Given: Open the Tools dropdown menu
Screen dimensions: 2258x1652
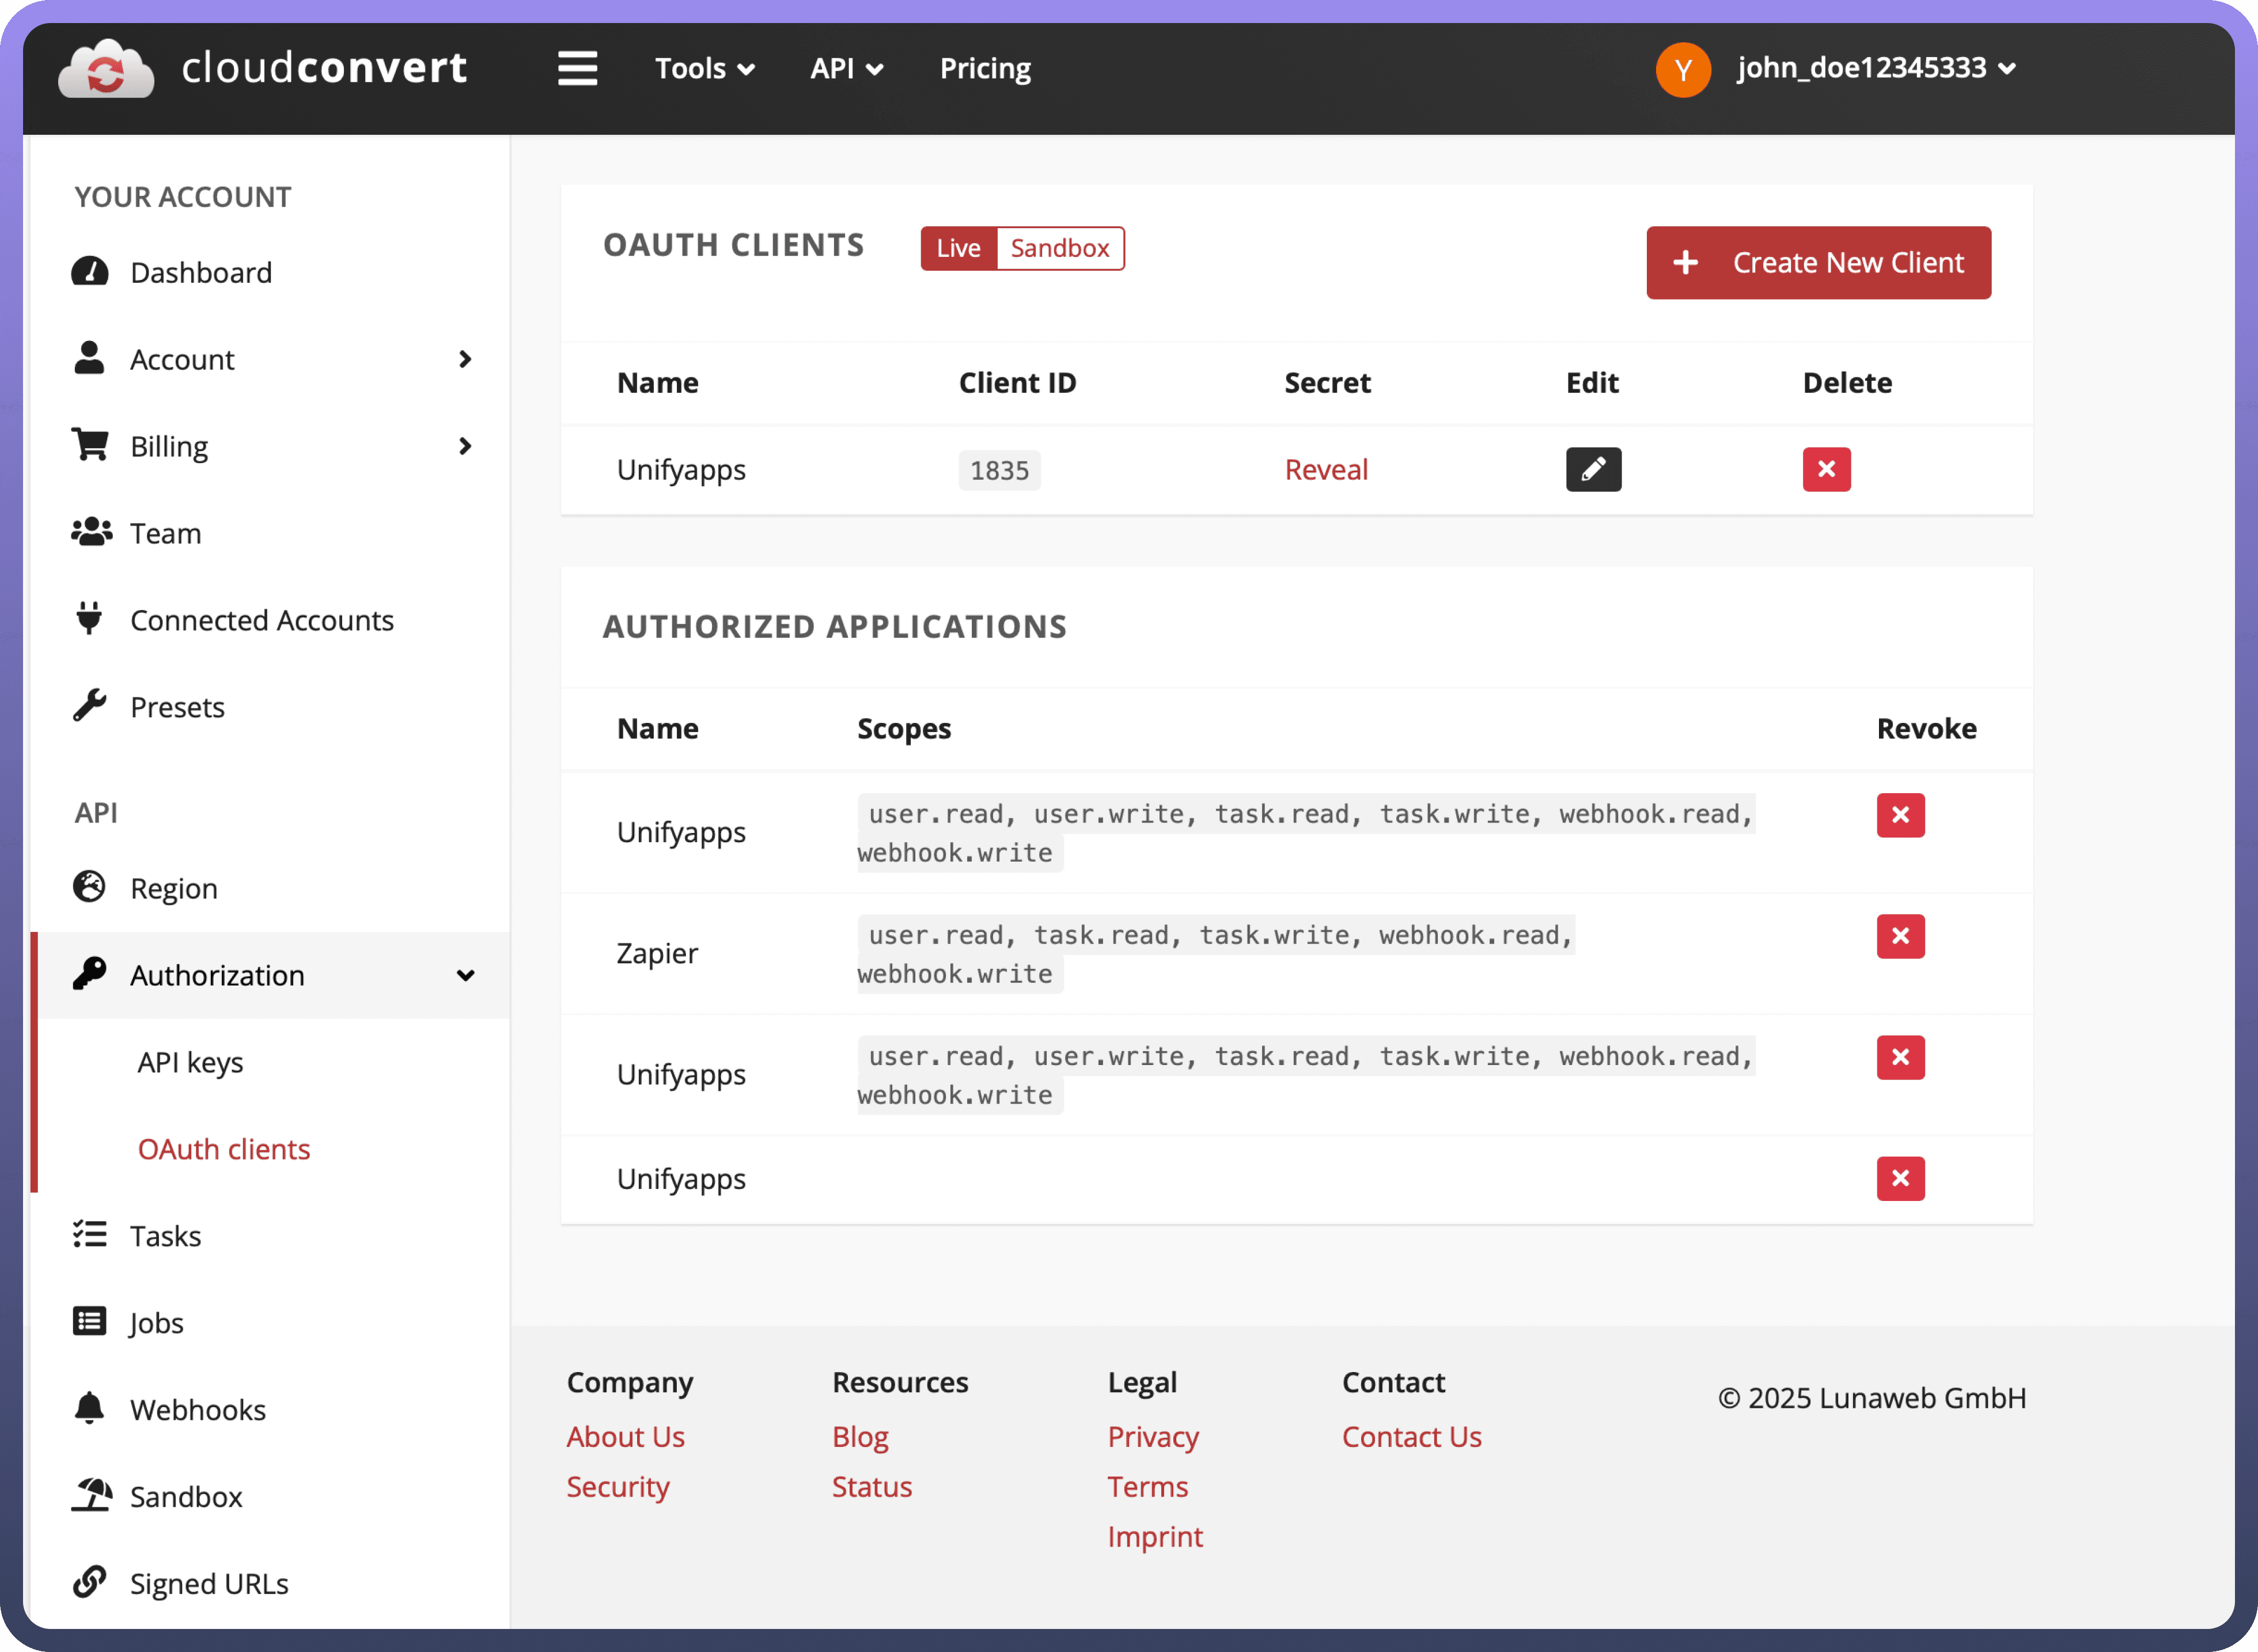Looking at the screenshot, I should click(704, 68).
